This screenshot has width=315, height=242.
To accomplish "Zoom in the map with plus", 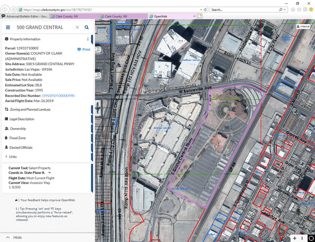I will tap(295, 239).
